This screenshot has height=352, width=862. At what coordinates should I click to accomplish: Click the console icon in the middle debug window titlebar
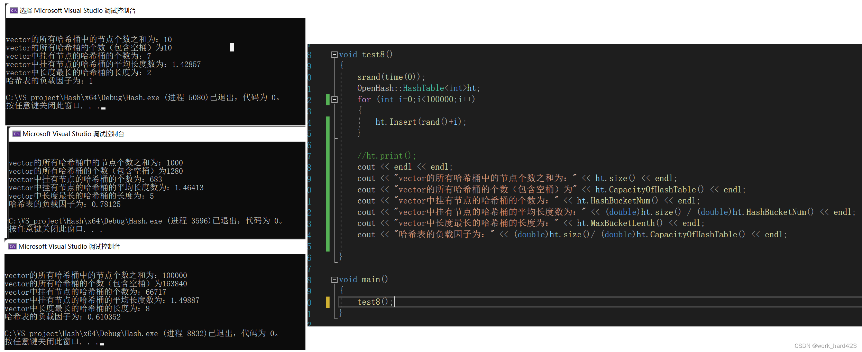coord(17,134)
